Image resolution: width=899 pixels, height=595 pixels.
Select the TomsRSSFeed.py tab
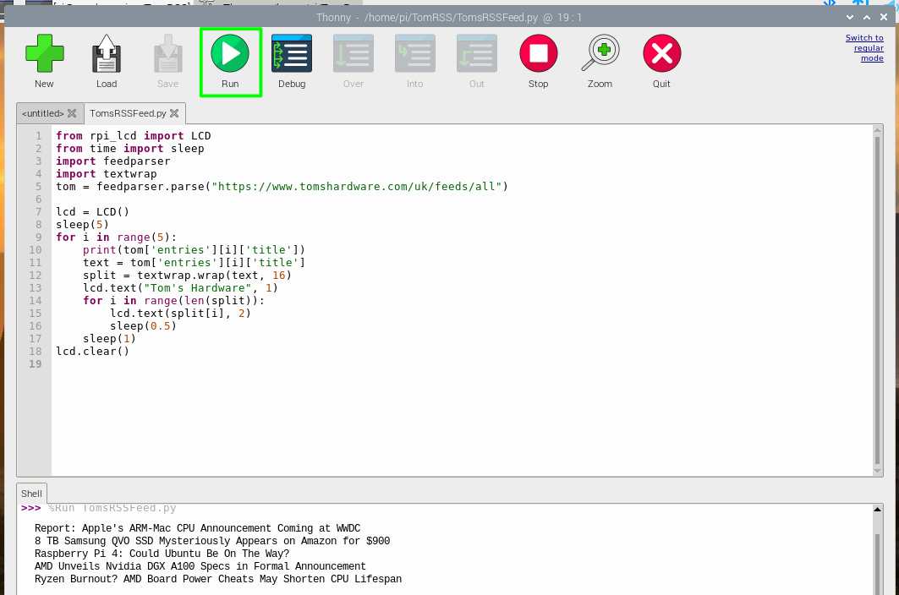click(x=127, y=112)
